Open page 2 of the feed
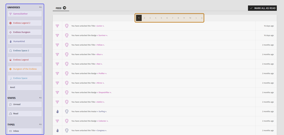 [144, 18]
